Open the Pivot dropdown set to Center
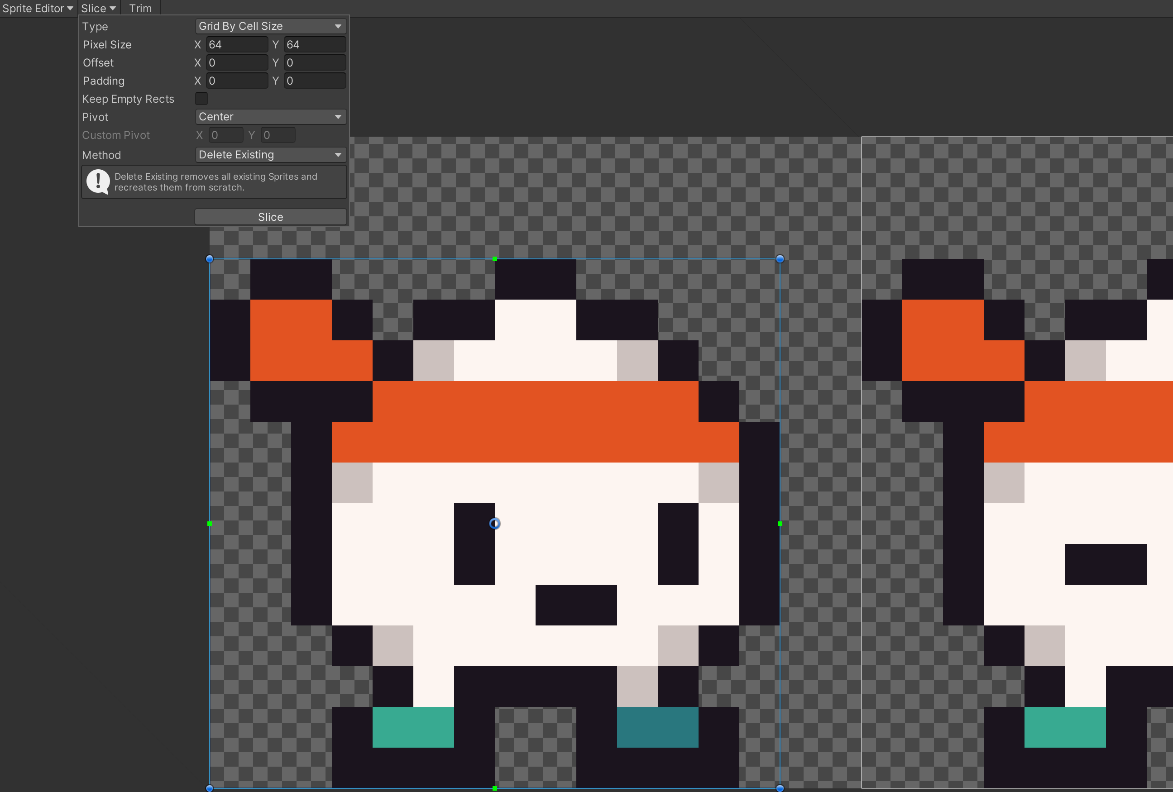 click(x=271, y=116)
